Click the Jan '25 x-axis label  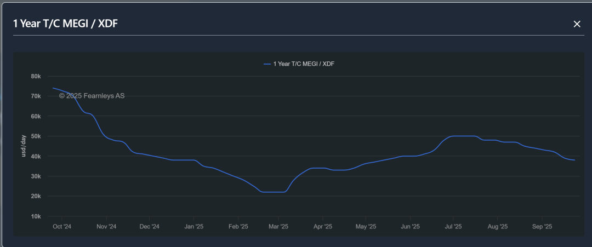pyautogui.click(x=193, y=227)
